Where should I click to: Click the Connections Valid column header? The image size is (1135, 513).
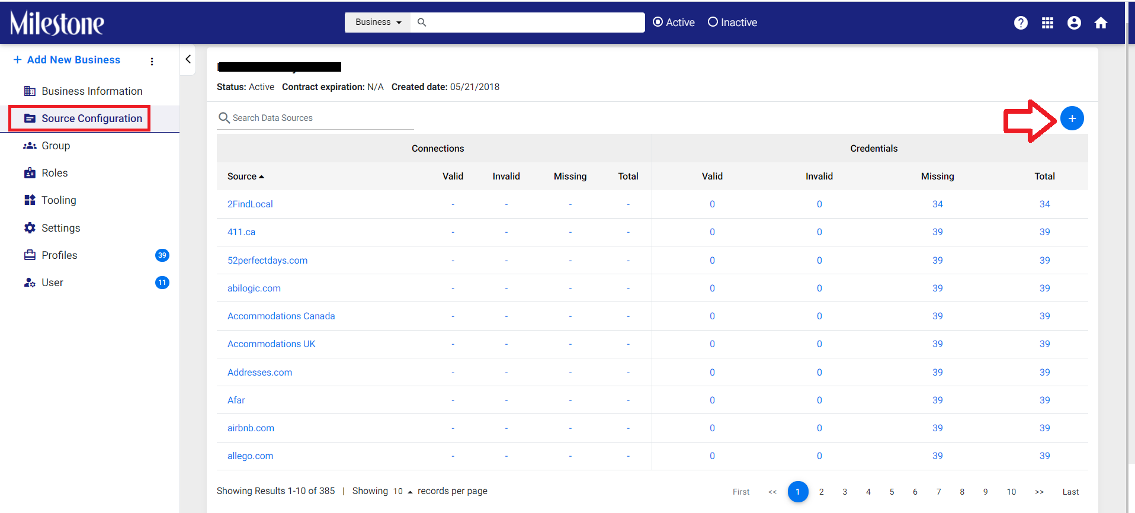(453, 177)
